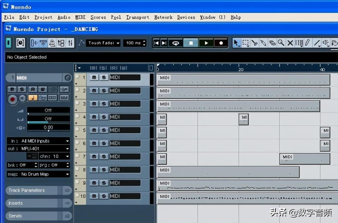Click the global Mute 'M' button in track list header
Screen dimensions: 338x223
click(93, 68)
